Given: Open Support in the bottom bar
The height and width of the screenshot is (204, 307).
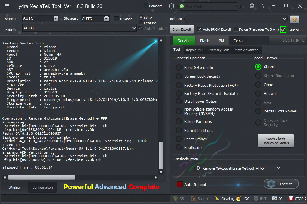Looking at the screenshot, I should (x=200, y=198).
